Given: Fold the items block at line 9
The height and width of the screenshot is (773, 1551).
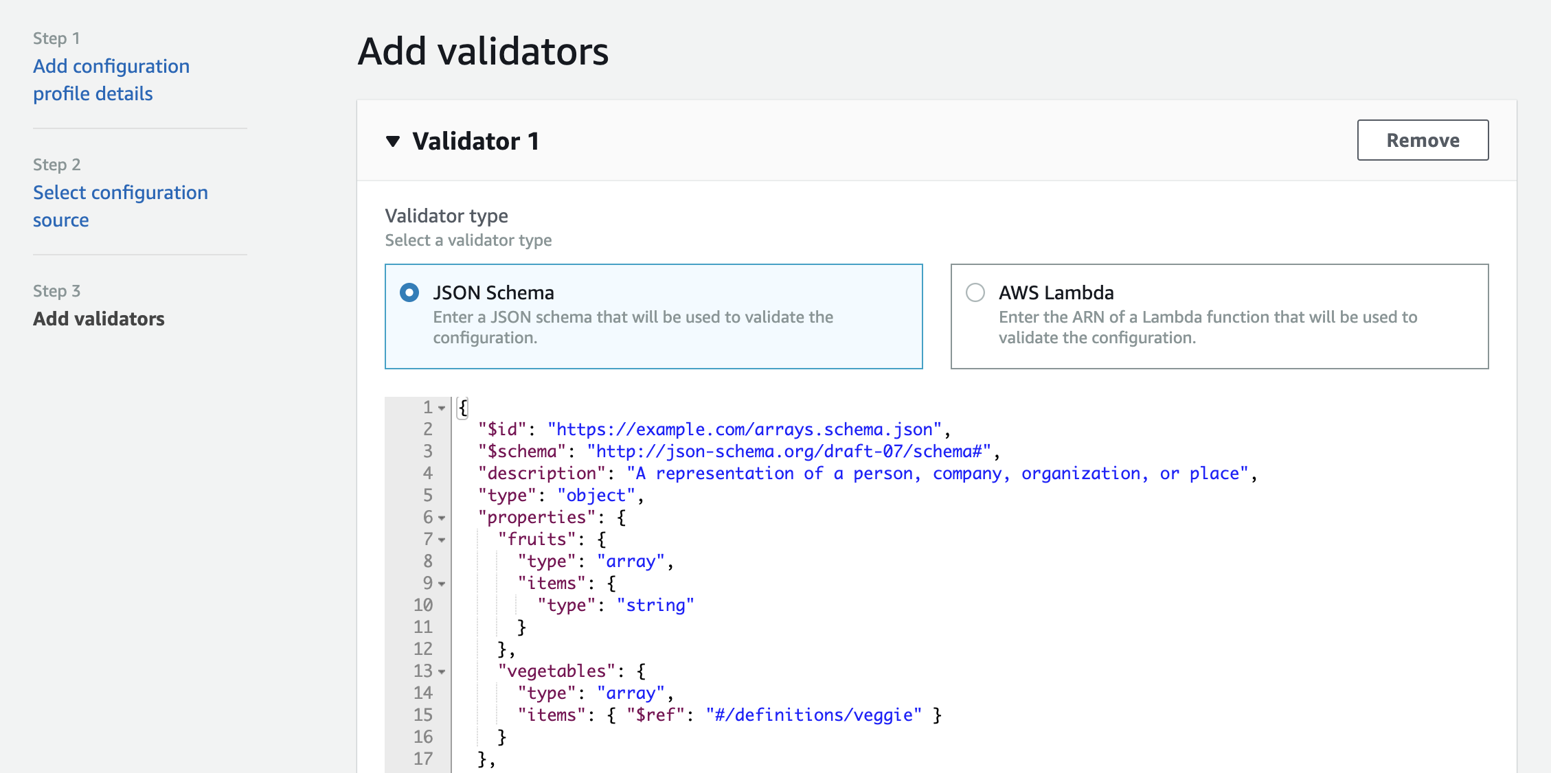Looking at the screenshot, I should pyautogui.click(x=442, y=584).
